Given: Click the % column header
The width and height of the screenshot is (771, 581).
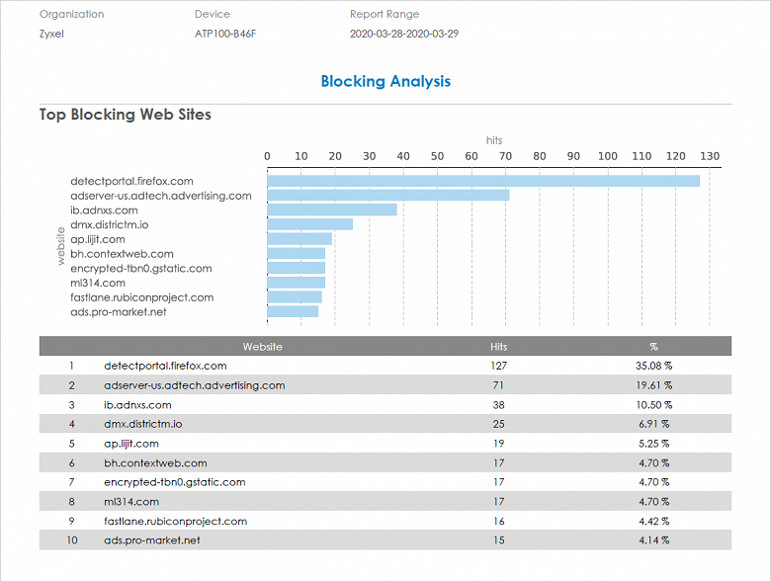Looking at the screenshot, I should [653, 347].
